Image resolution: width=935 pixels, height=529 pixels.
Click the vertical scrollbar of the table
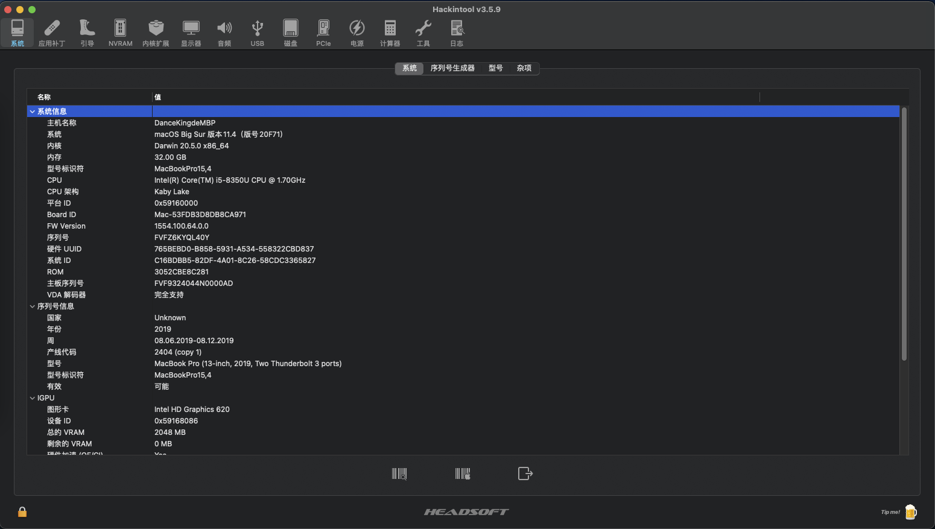click(x=904, y=234)
